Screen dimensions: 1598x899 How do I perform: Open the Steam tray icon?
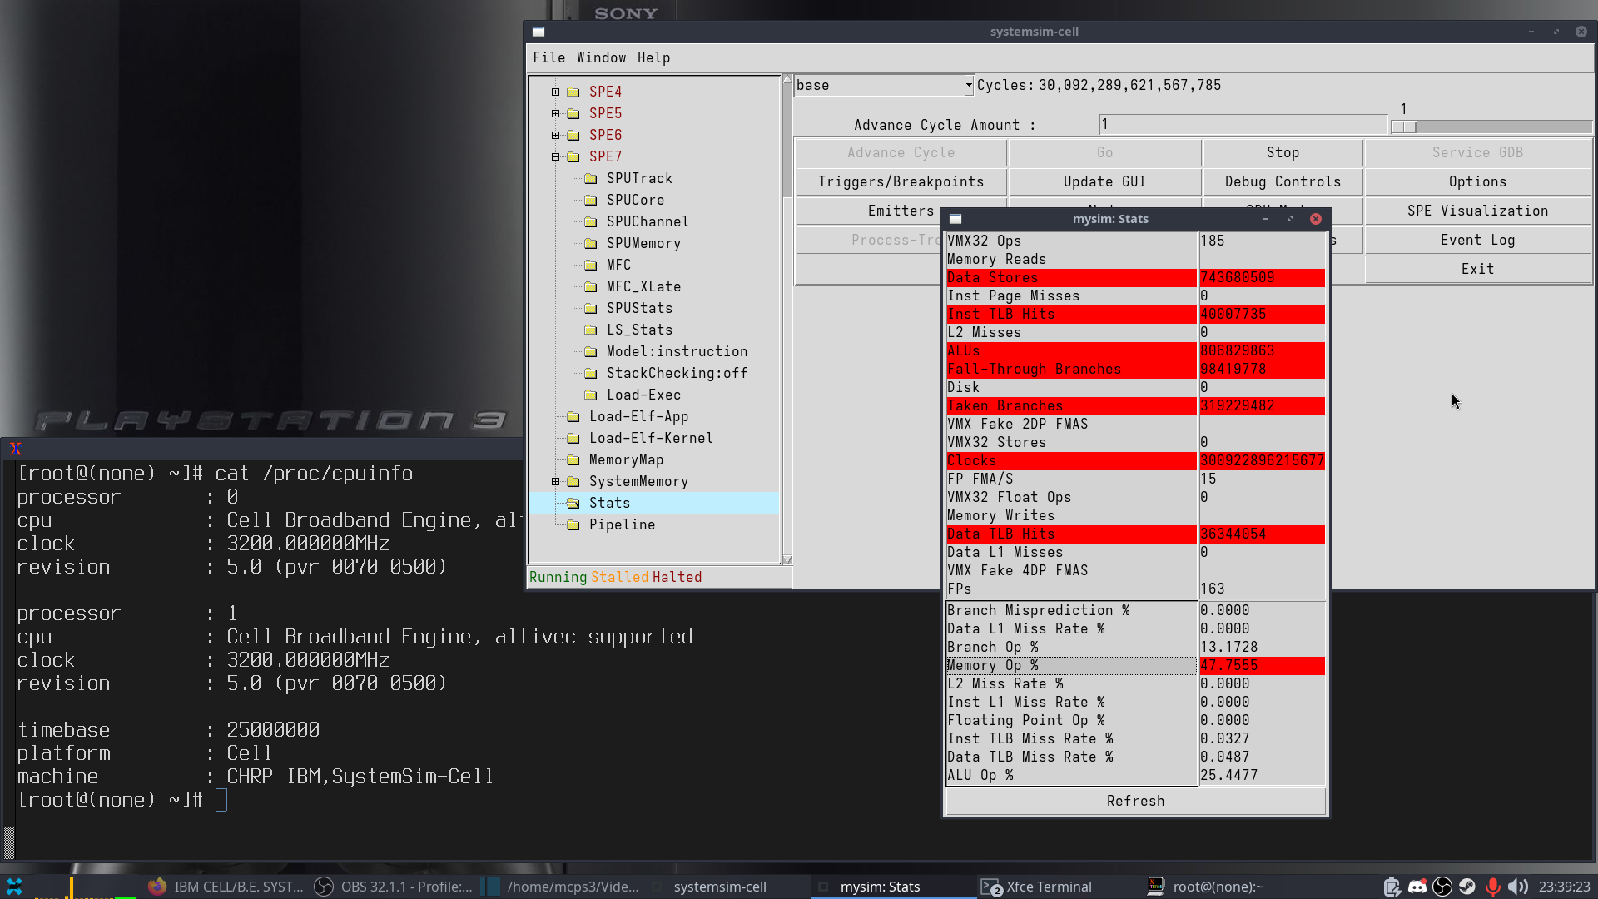1467,887
